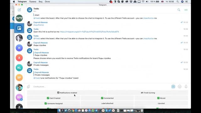Open Notification Center icon in menu bar
This screenshot has height=113, width=201.
tap(187, 2)
